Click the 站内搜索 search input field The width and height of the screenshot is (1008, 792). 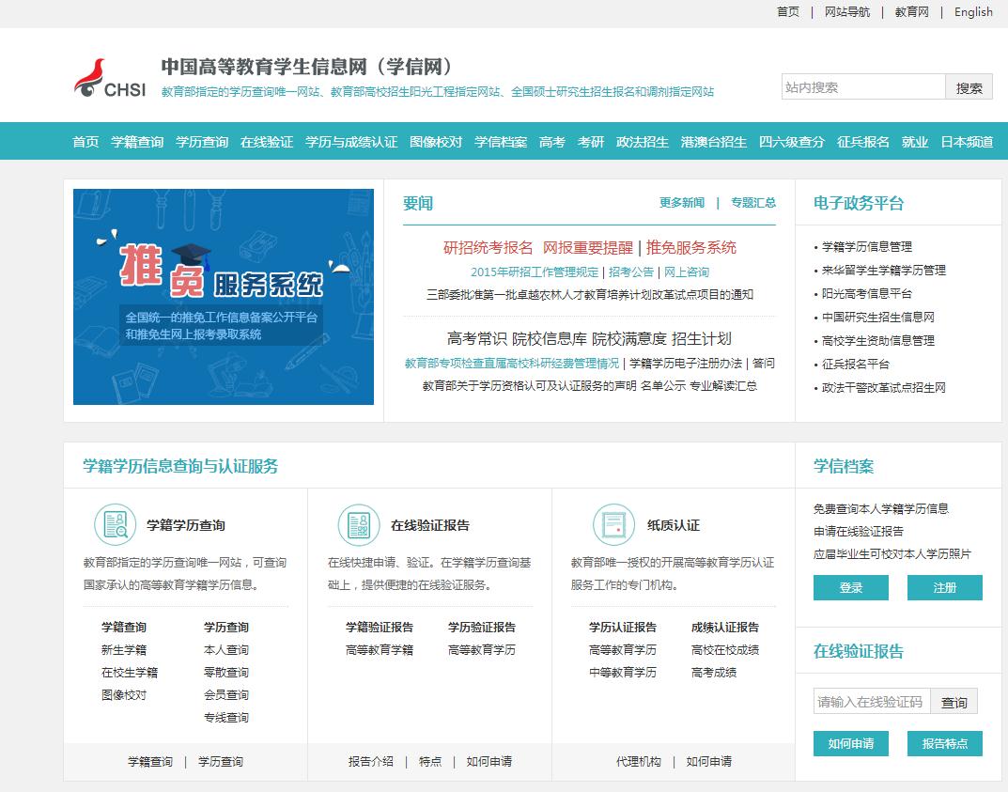pos(862,86)
